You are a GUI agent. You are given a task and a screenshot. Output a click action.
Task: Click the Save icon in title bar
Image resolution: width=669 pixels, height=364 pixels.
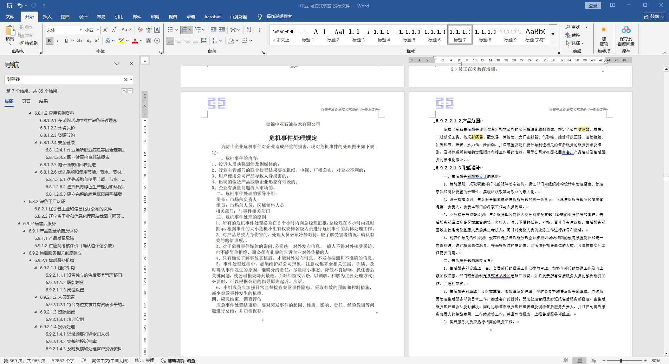[x=9, y=6]
